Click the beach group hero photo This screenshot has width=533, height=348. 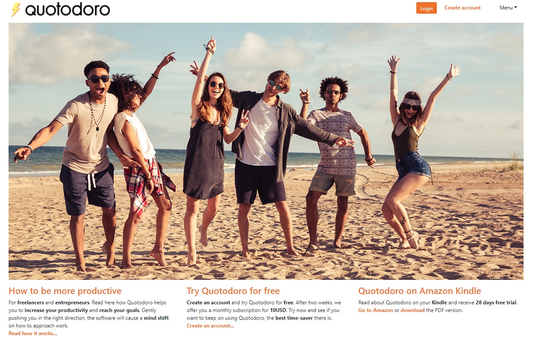pos(266,151)
